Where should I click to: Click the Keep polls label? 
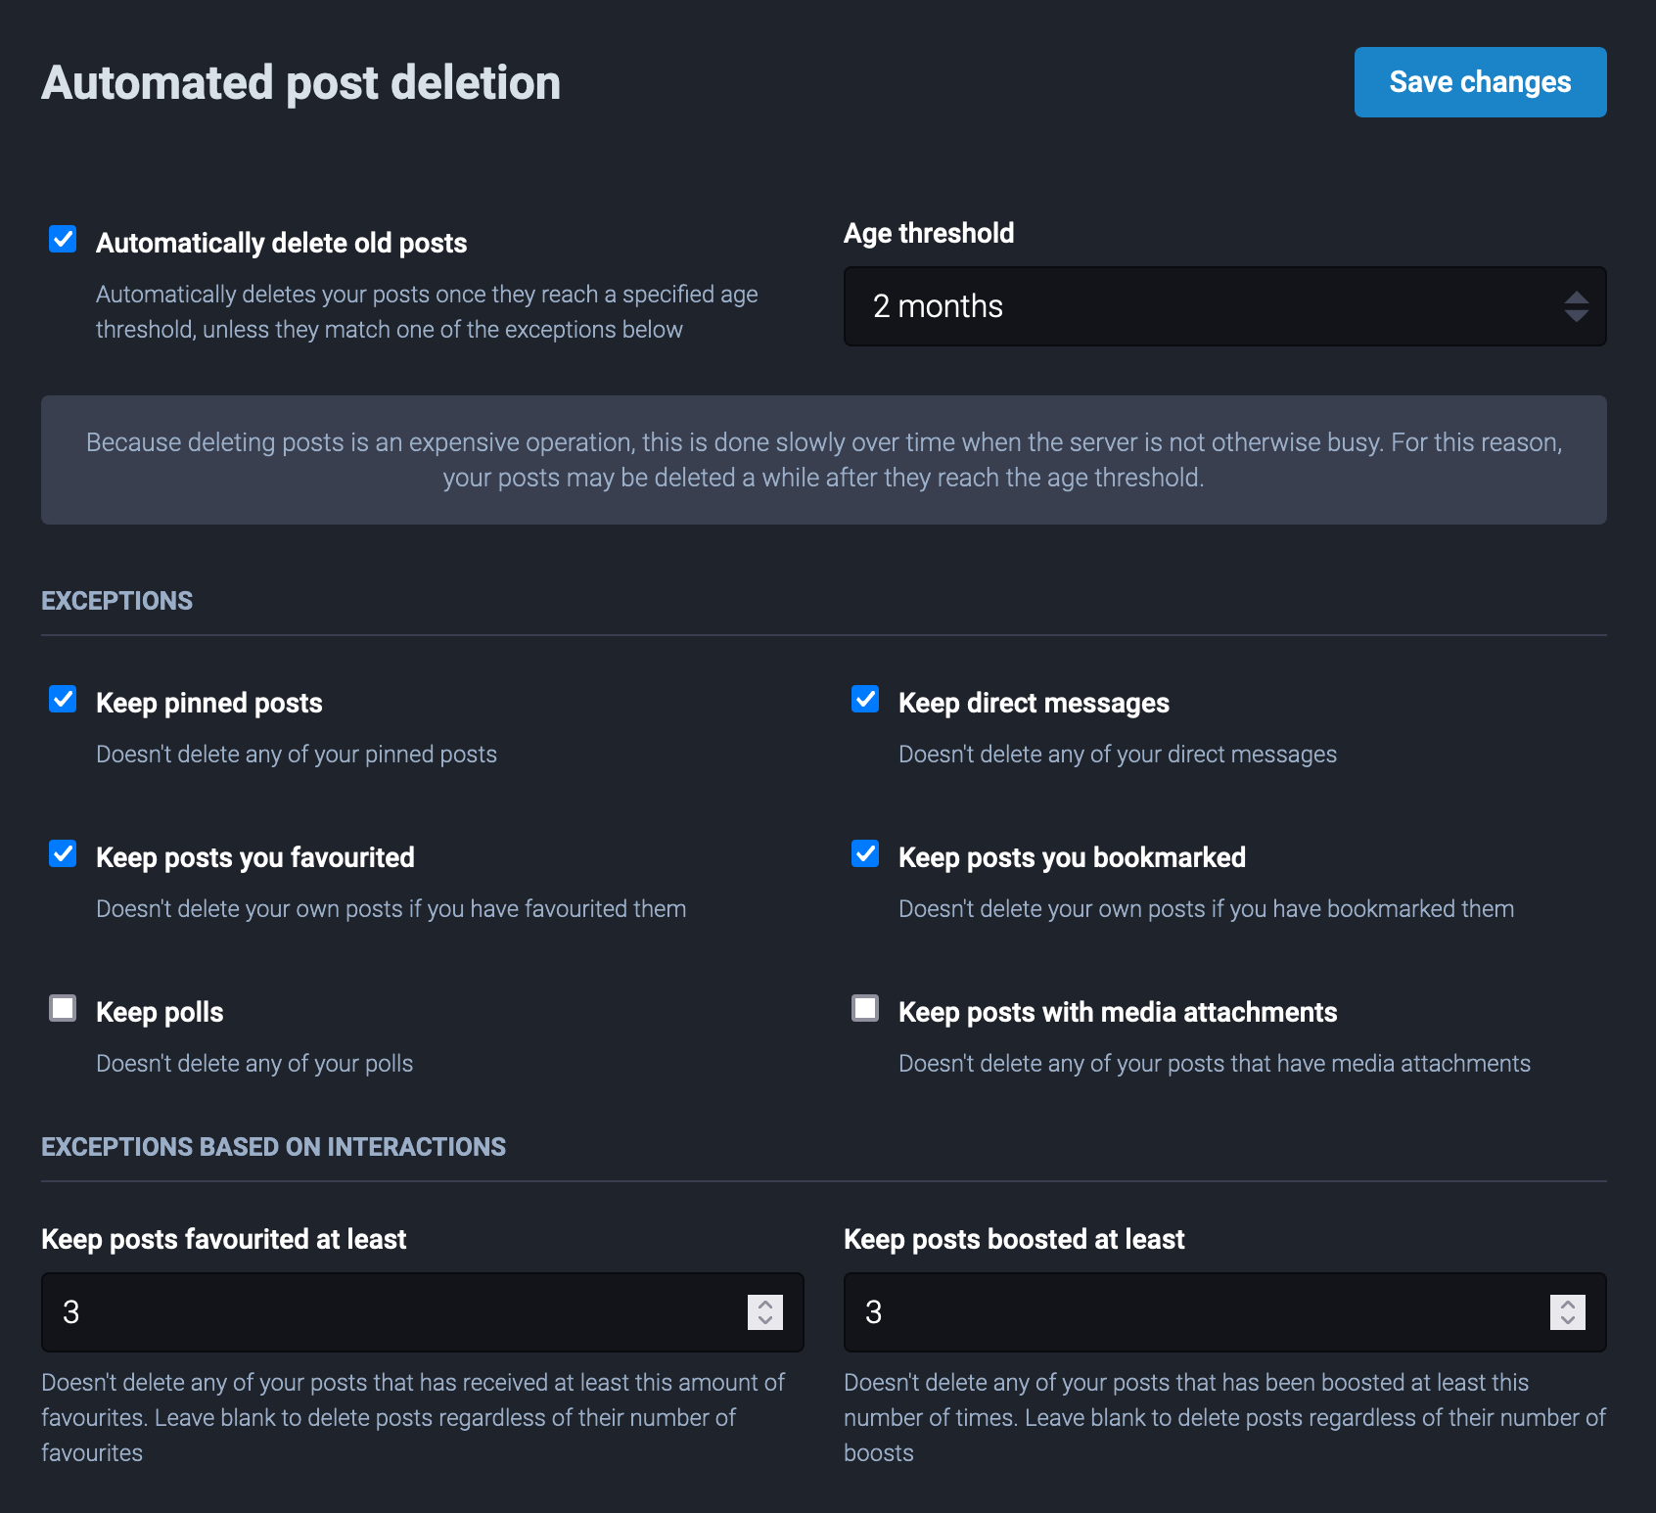pos(160,1012)
